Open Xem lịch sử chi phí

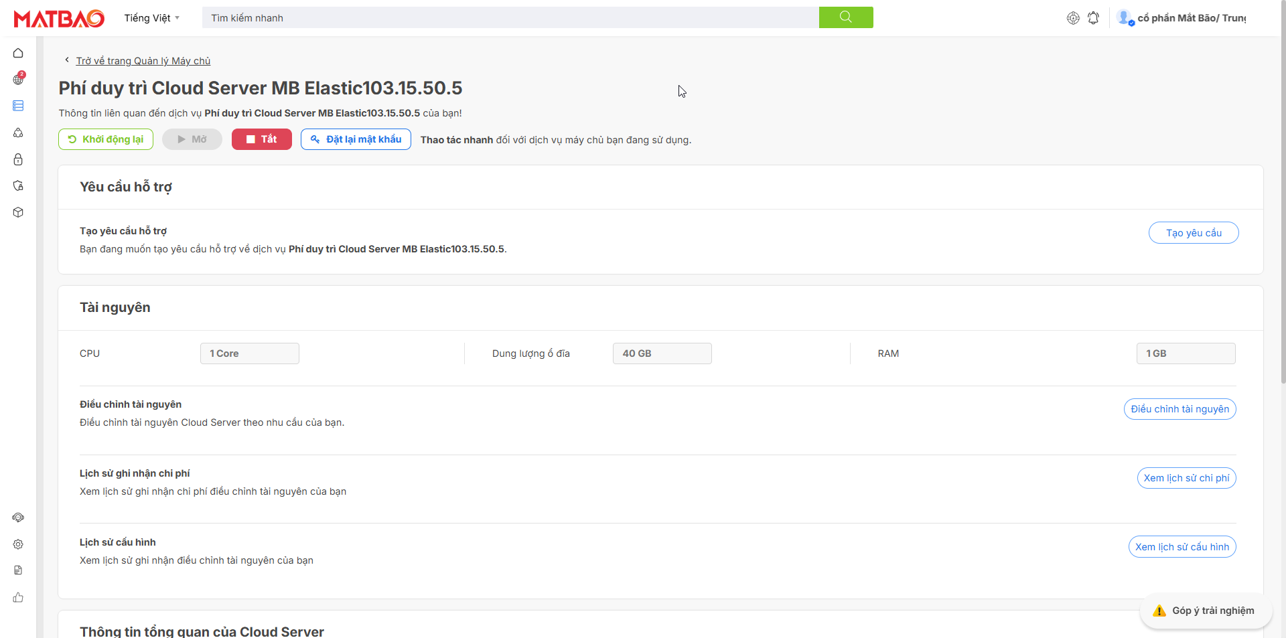1186,478
